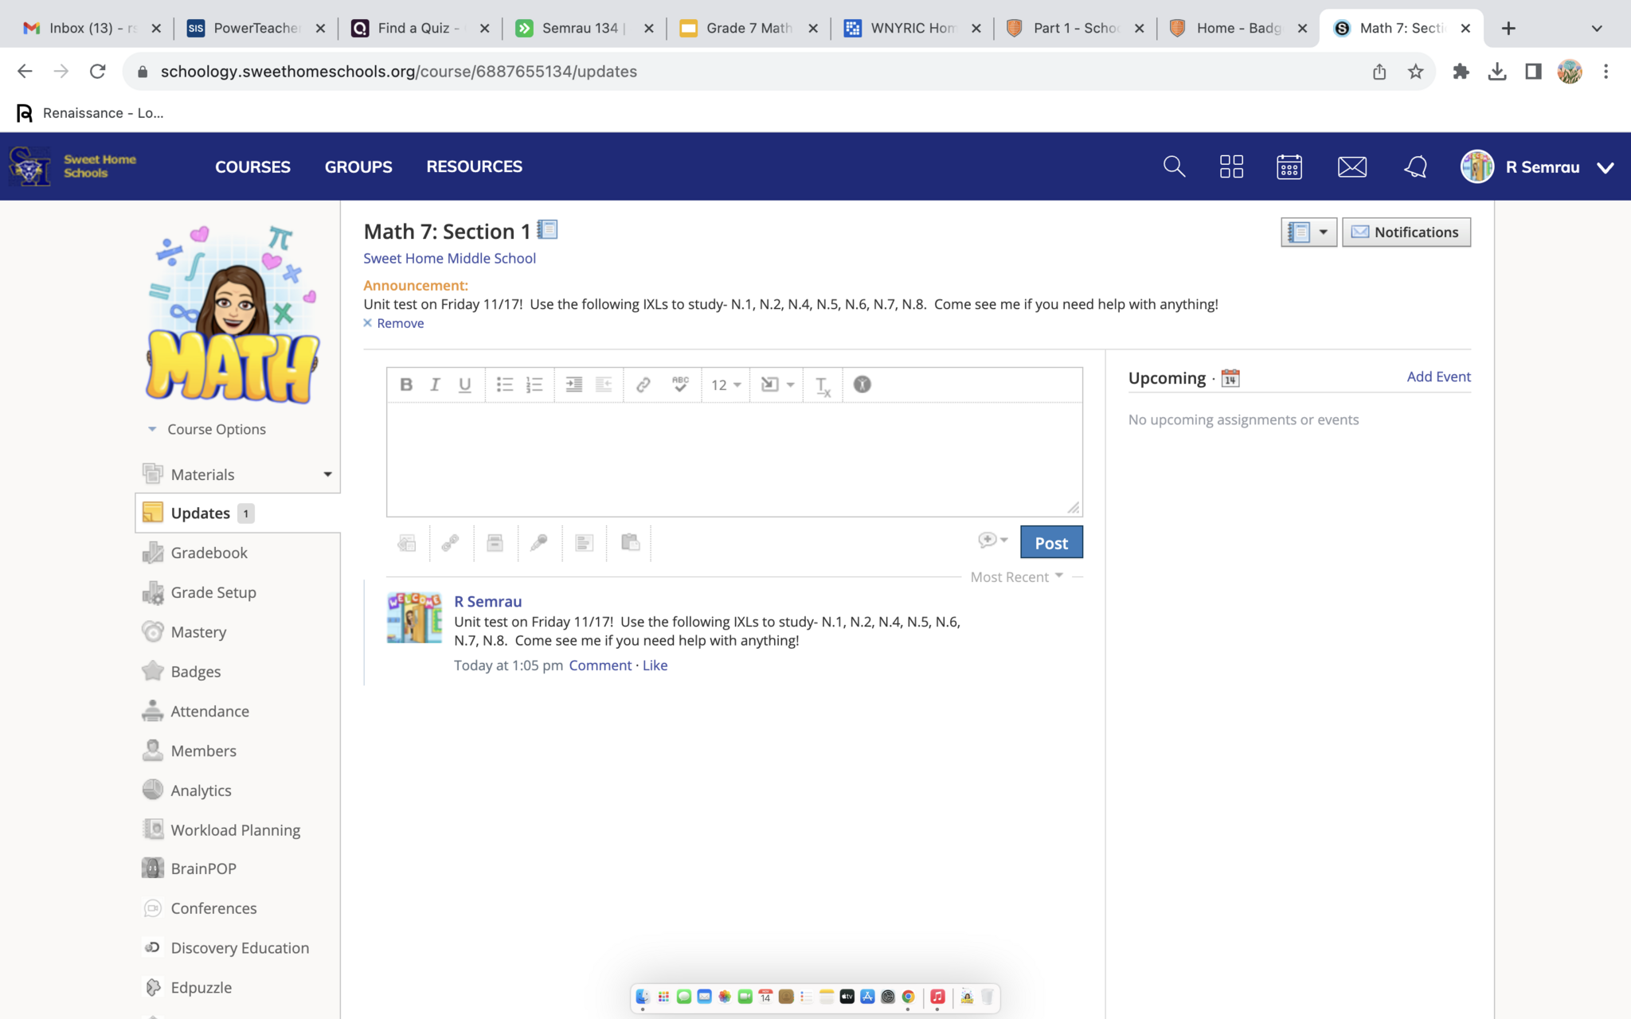
Task: Open the calendar icon in header
Action: click(x=1289, y=166)
